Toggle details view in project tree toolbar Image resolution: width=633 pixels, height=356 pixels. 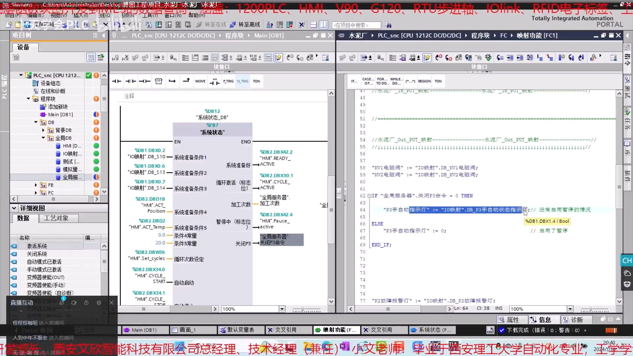(91, 57)
